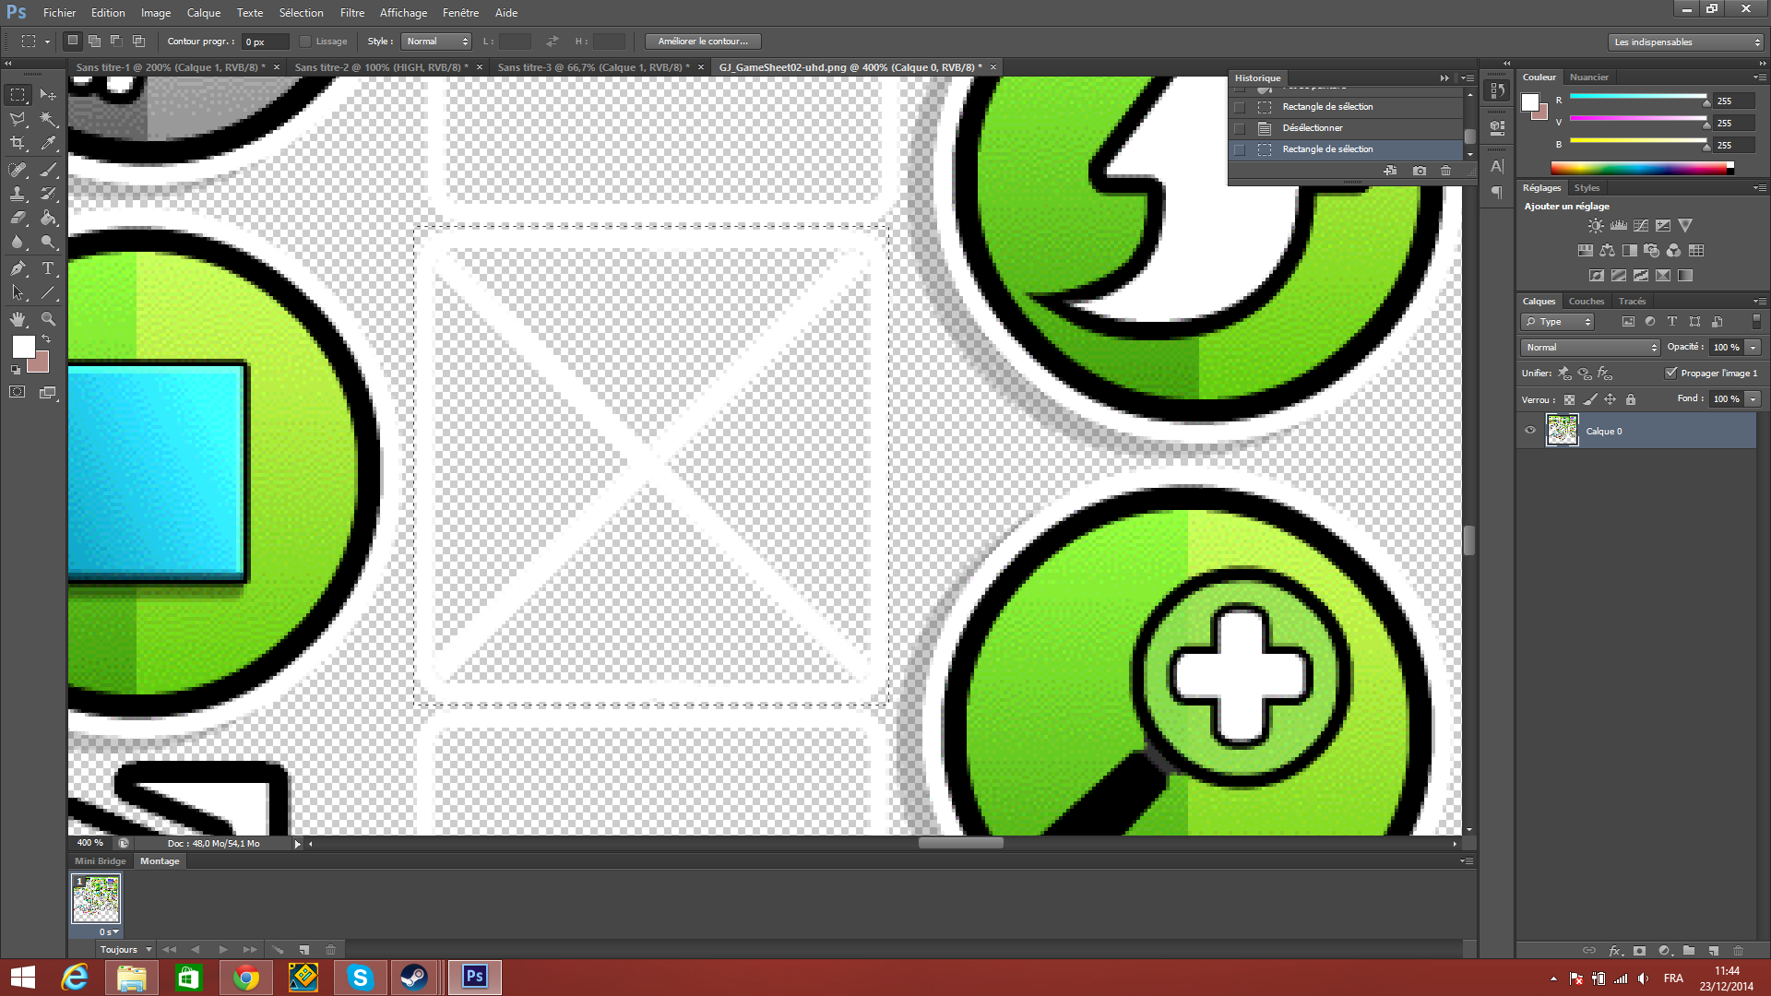Select the Horizontal Type tool

pos(48,268)
